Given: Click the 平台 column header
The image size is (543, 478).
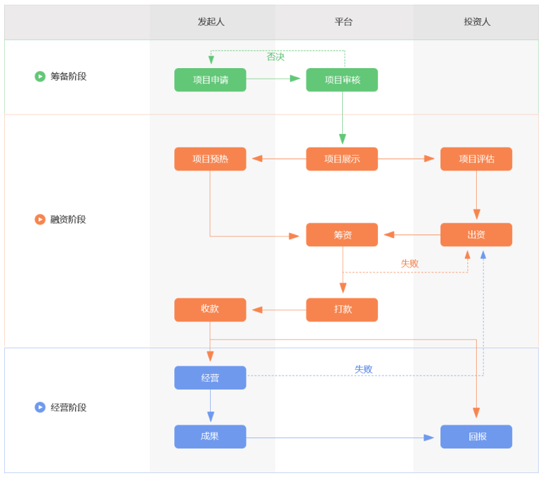Looking at the screenshot, I should pyautogui.click(x=344, y=22).
